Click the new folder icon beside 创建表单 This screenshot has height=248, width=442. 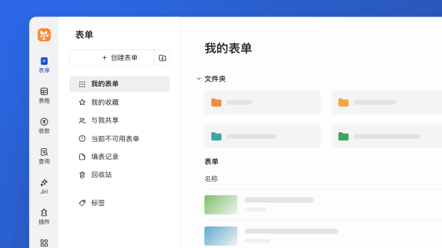point(162,58)
